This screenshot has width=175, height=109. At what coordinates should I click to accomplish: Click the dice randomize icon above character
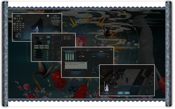click(x=48, y=16)
